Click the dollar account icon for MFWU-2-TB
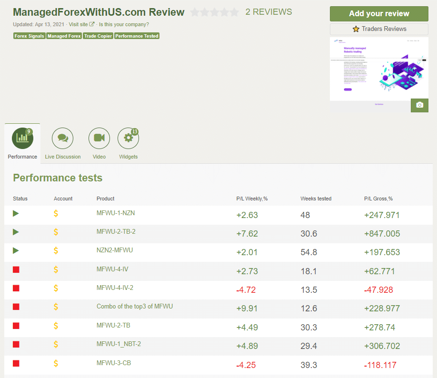The image size is (437, 378). [x=56, y=326]
